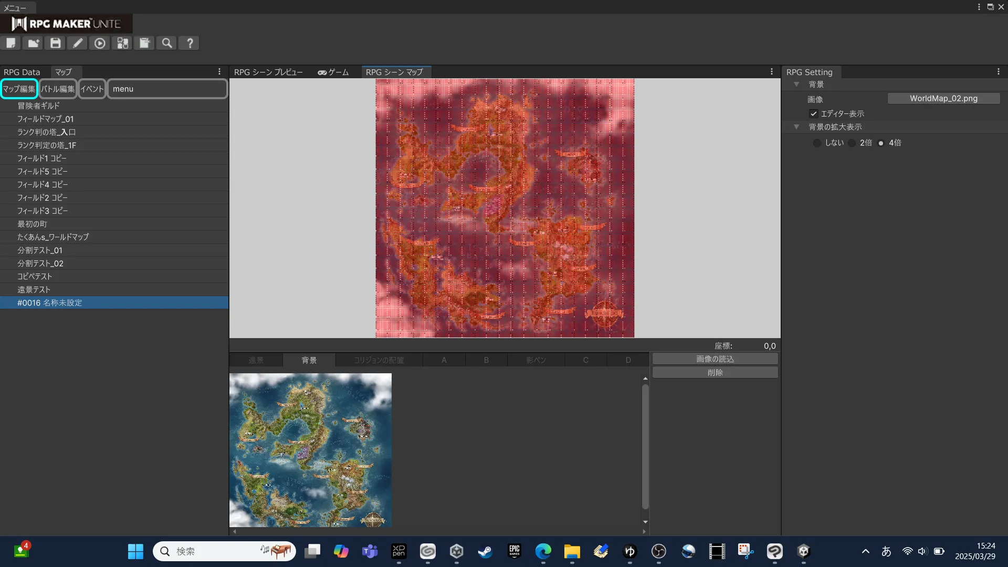Open Steam from the Windows taskbar
This screenshot has height=567, width=1008.
coord(485,551)
